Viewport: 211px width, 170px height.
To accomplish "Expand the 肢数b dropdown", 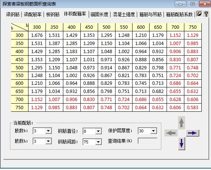I will point(48,131).
